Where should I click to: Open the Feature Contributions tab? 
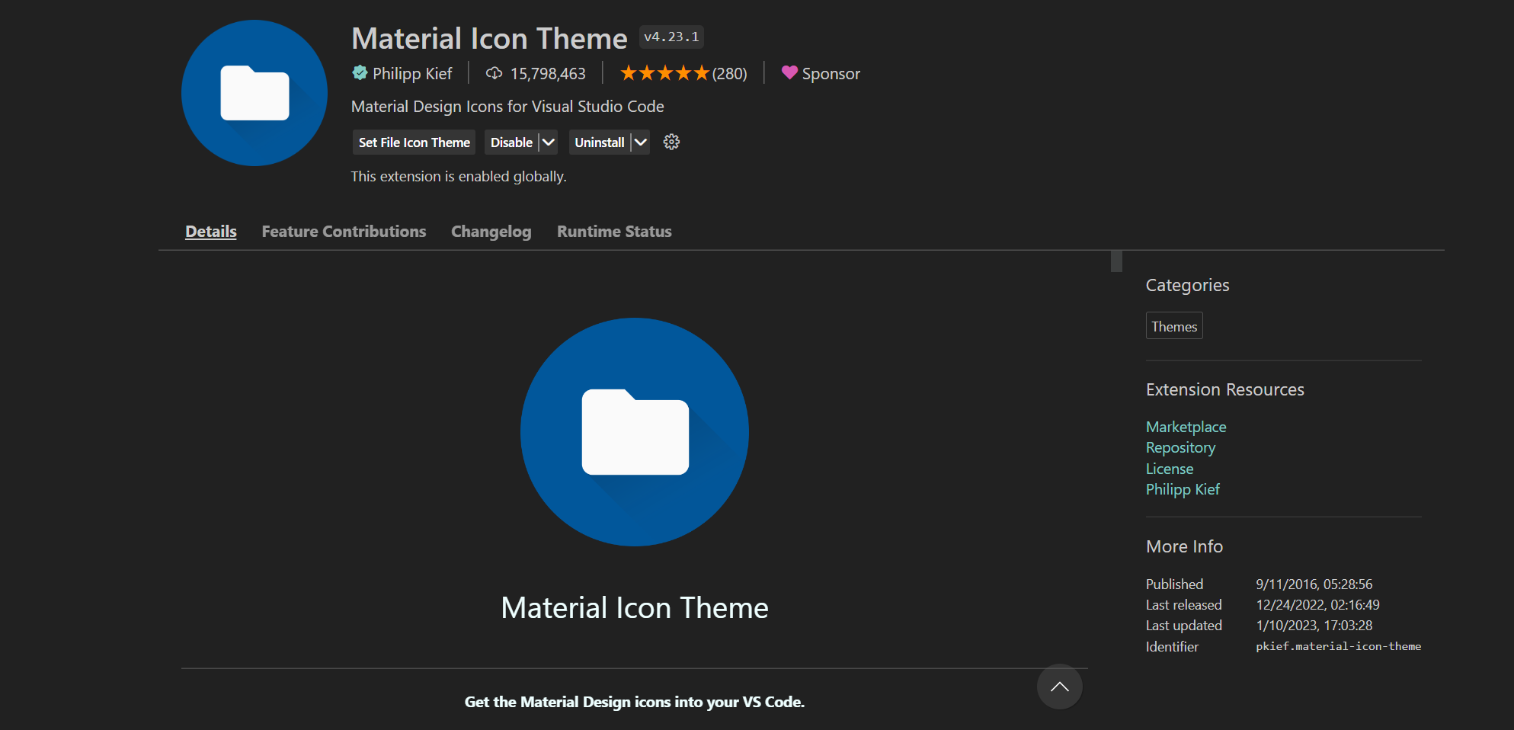[x=344, y=232]
